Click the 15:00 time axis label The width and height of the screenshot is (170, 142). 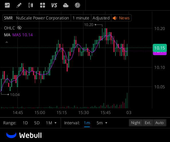click(x=40, y=113)
